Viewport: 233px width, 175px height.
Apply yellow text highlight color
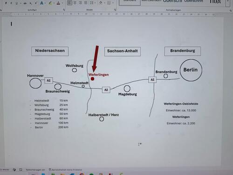coord(50,3)
